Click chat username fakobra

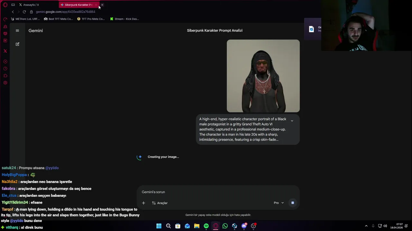click(x=8, y=189)
